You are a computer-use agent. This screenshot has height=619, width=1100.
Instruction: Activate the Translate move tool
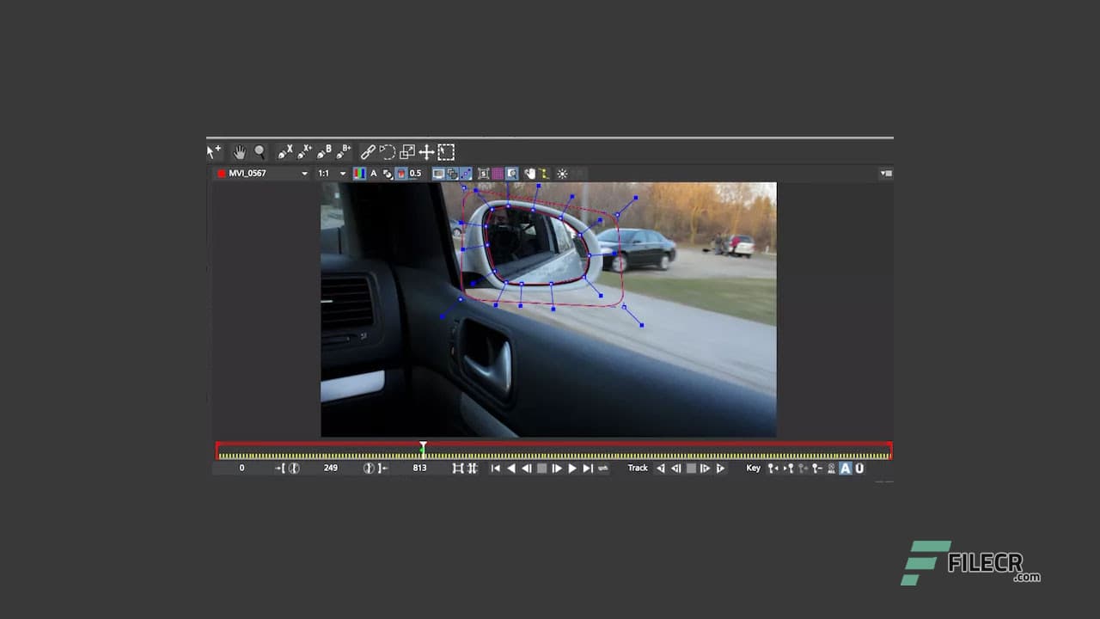click(x=426, y=152)
